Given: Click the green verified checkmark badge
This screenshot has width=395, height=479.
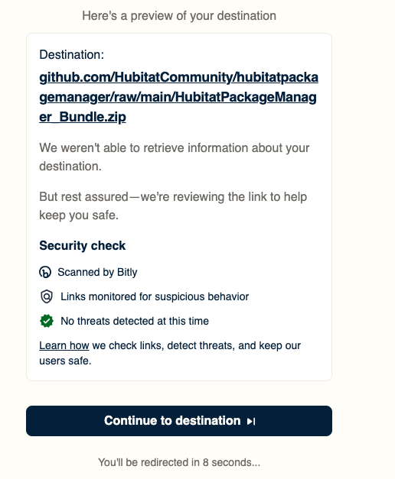Looking at the screenshot, I should pyautogui.click(x=47, y=321).
